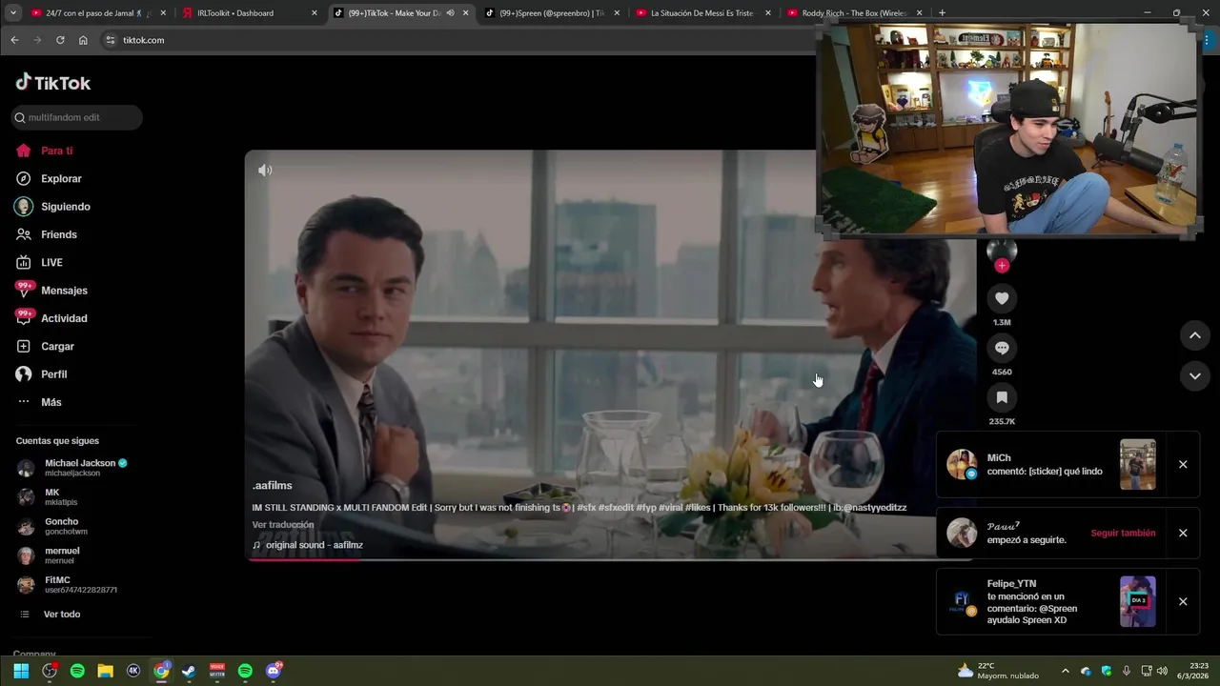Open Chrome from the taskbar
This screenshot has height=686, width=1220.
(161, 671)
